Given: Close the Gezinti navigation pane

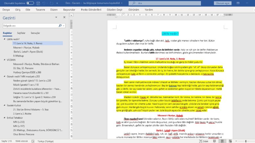Looking at the screenshot, I should (64, 17).
